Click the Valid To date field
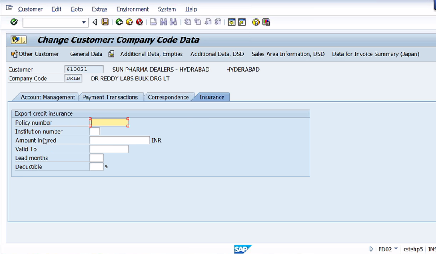This screenshot has width=436, height=254. click(x=109, y=149)
